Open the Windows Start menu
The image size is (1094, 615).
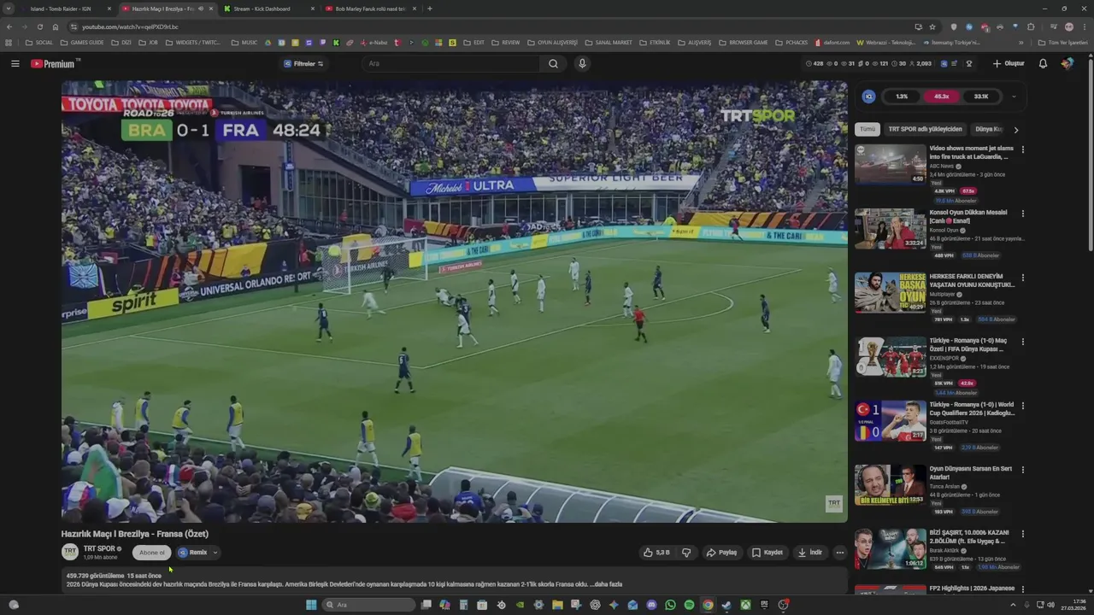coord(311,605)
